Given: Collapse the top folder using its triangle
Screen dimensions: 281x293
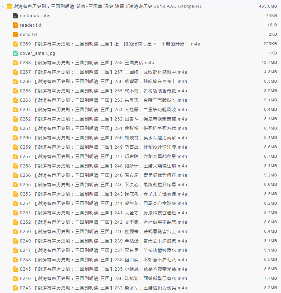Looking at the screenshot, I should (3, 6).
